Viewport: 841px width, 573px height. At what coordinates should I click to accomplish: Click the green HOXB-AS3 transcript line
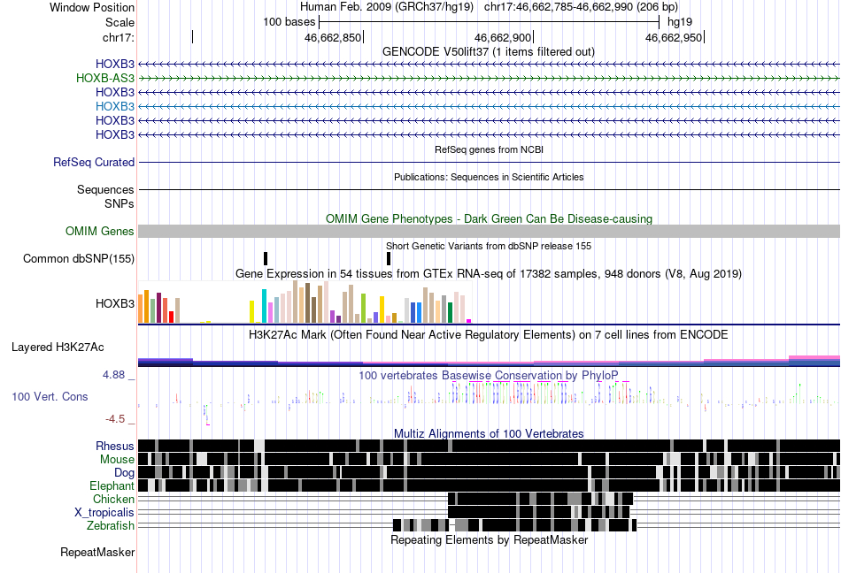490,79
